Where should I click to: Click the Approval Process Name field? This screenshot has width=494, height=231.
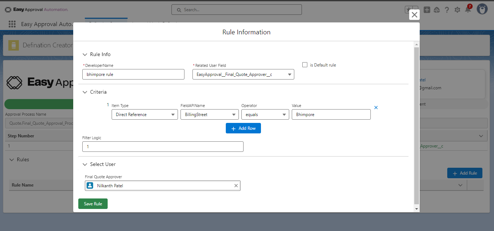39,123
